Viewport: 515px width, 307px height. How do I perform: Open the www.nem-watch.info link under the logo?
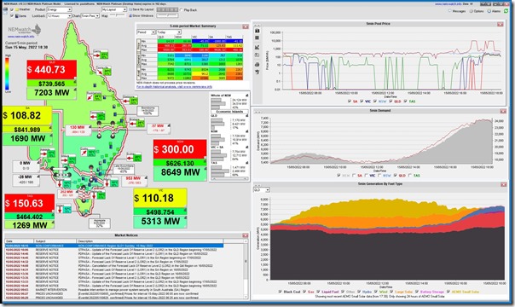click(20, 37)
